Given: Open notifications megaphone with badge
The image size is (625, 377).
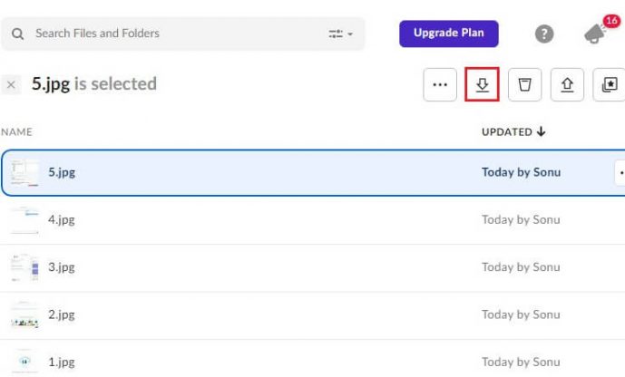Looking at the screenshot, I should 596,33.
